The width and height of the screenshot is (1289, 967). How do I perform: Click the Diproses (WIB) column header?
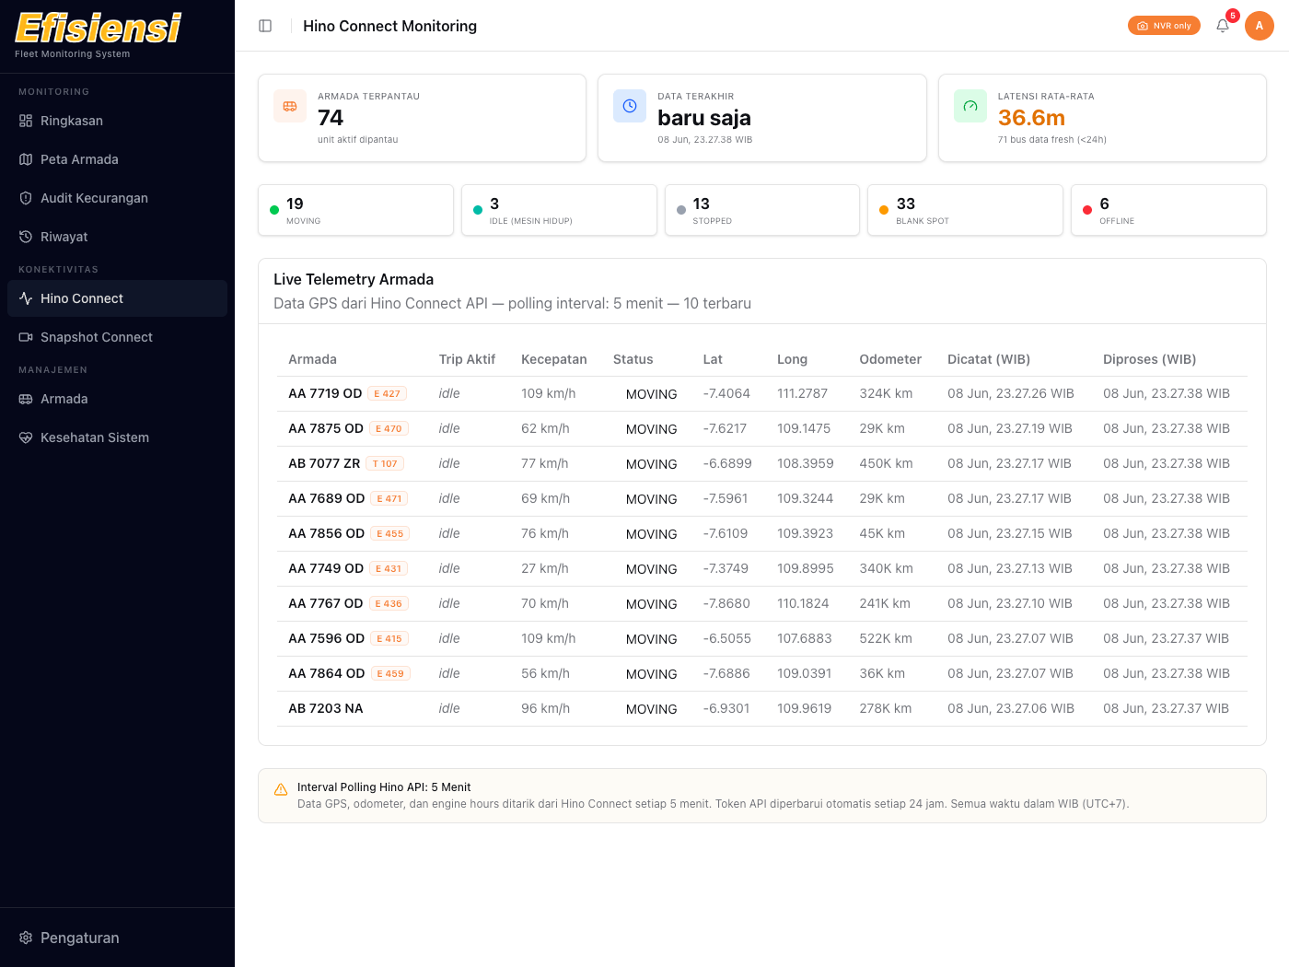(1150, 359)
